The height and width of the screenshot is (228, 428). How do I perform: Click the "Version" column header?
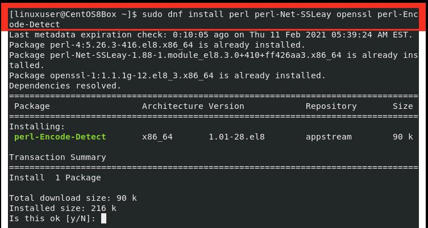226,106
